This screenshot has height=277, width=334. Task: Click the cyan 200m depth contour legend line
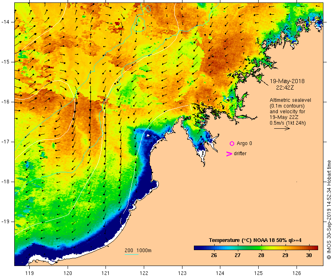(x=132, y=254)
